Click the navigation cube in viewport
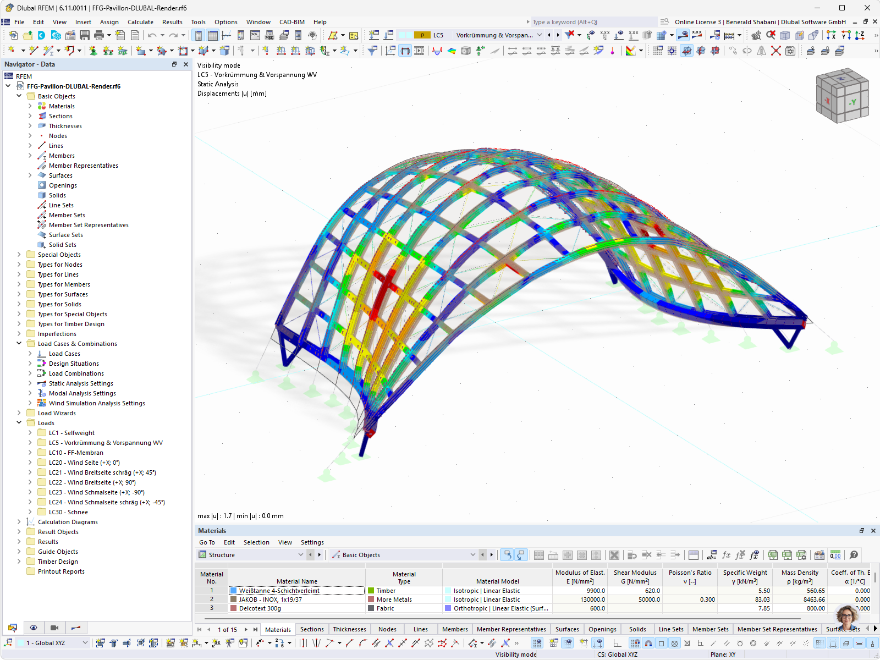This screenshot has height=660, width=880. click(842, 95)
